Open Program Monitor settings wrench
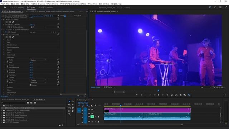The image size is (229, 129). point(214,87)
